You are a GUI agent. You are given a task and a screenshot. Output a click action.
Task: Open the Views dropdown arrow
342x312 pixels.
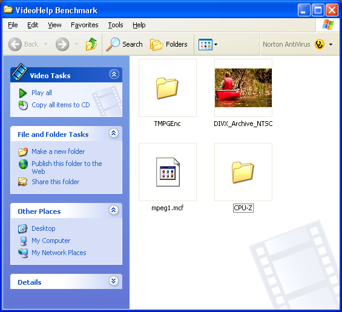[x=215, y=45]
